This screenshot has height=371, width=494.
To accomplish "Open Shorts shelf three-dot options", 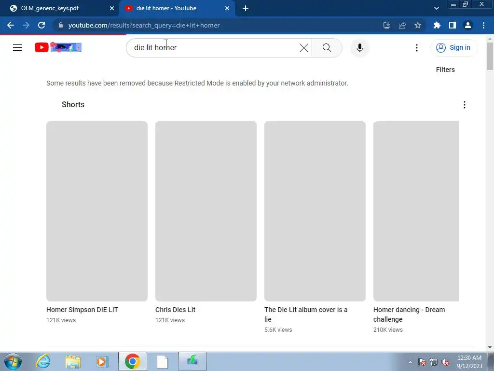I will pyautogui.click(x=464, y=105).
